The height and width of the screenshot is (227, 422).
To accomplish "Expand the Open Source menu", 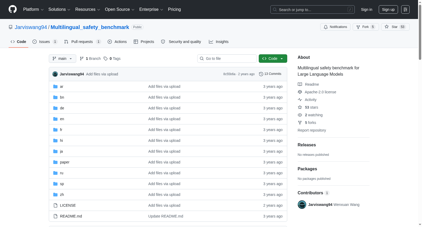I will (x=120, y=9).
